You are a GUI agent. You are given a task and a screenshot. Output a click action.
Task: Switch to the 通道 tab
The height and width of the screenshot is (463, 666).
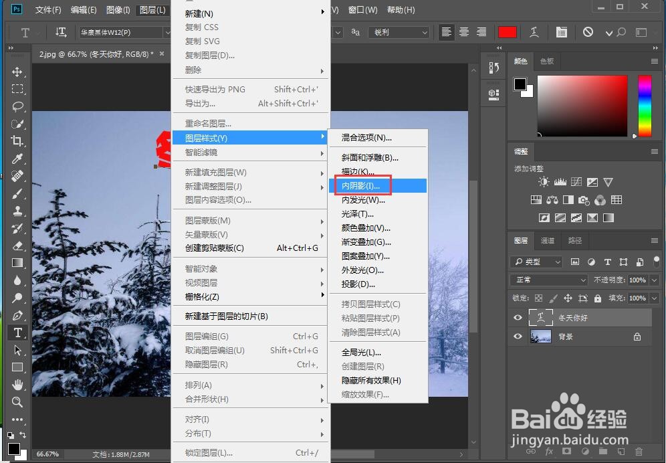pyautogui.click(x=547, y=241)
